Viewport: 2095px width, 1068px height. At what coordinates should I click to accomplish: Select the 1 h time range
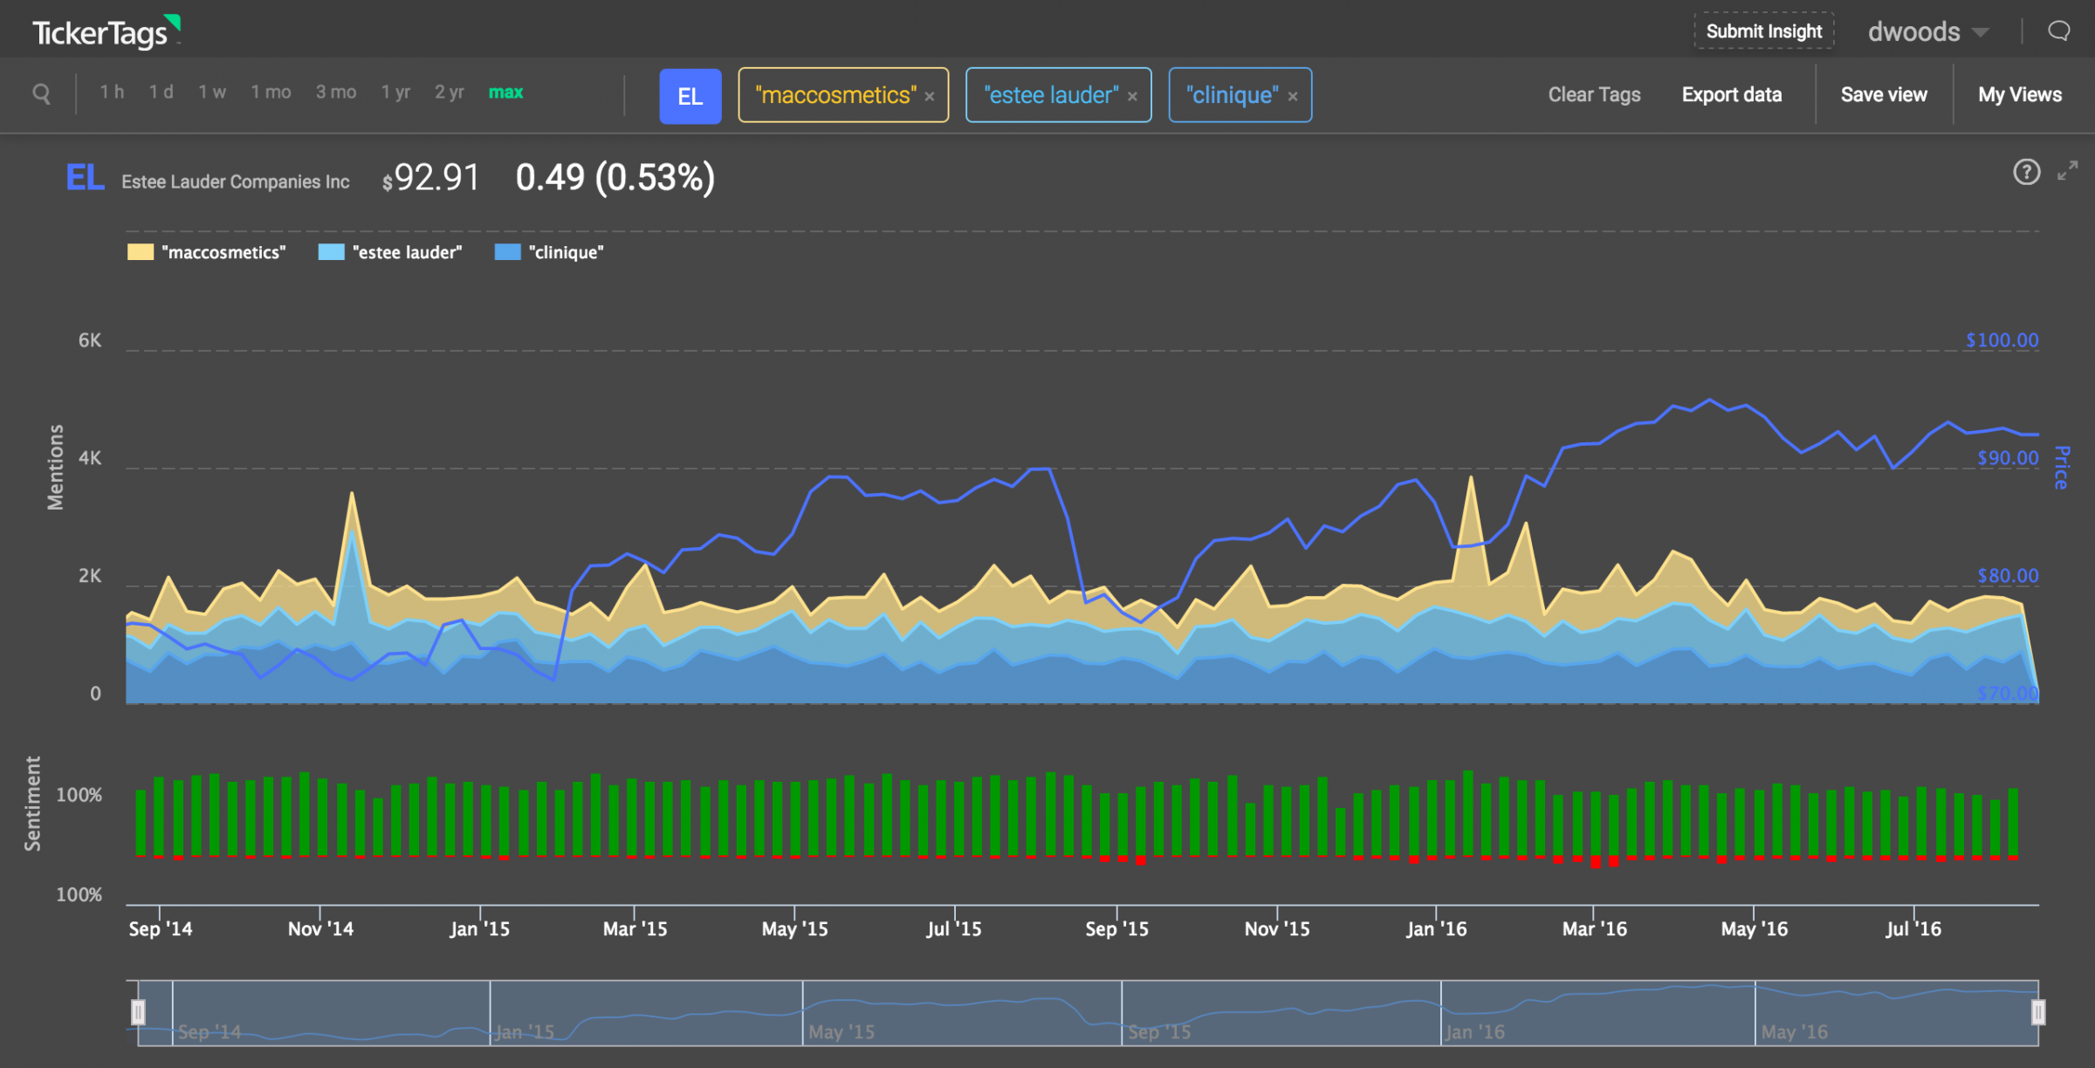(112, 92)
